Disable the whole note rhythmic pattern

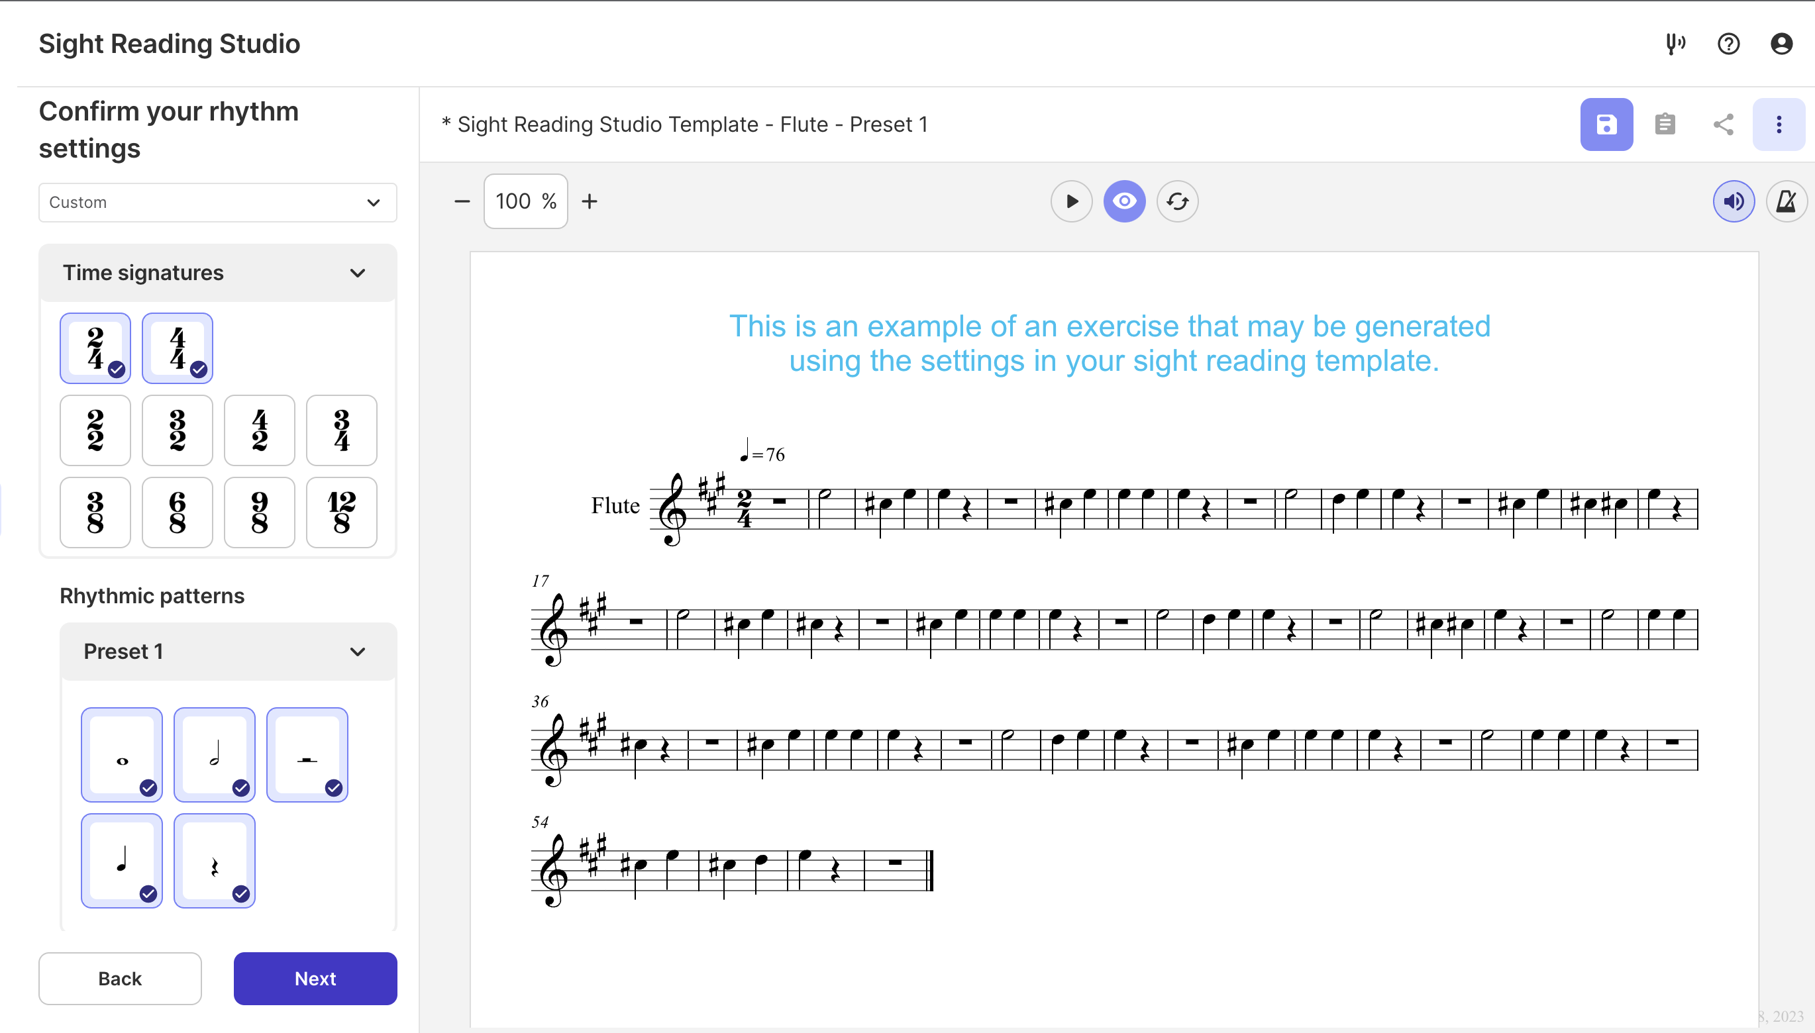tap(121, 754)
